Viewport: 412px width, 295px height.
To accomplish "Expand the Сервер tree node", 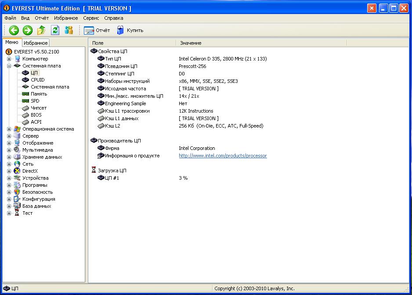I will [9, 136].
